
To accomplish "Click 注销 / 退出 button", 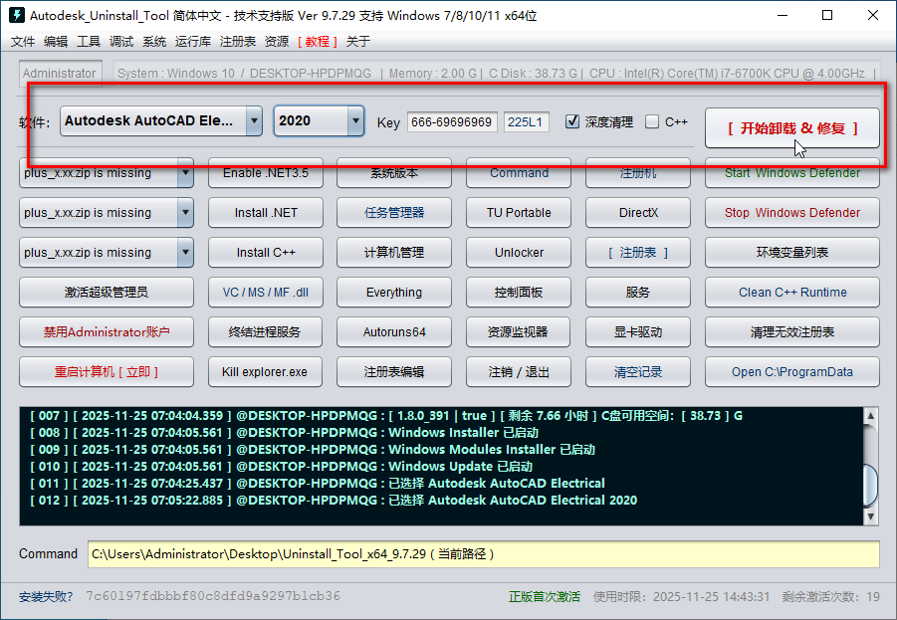I will (519, 372).
